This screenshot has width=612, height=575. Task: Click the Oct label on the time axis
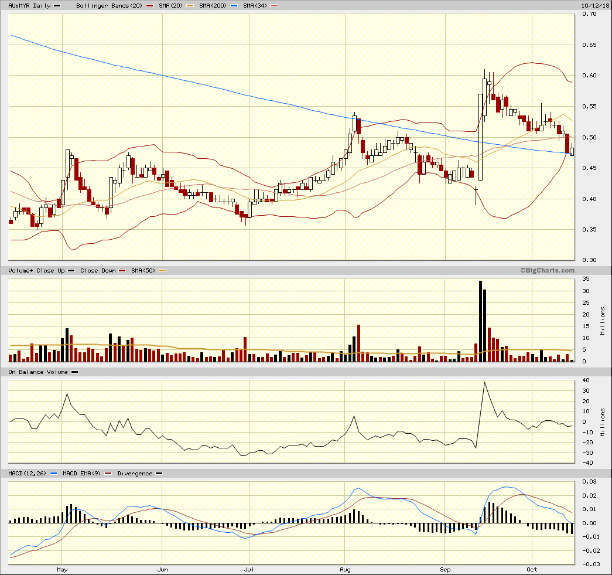point(532,569)
